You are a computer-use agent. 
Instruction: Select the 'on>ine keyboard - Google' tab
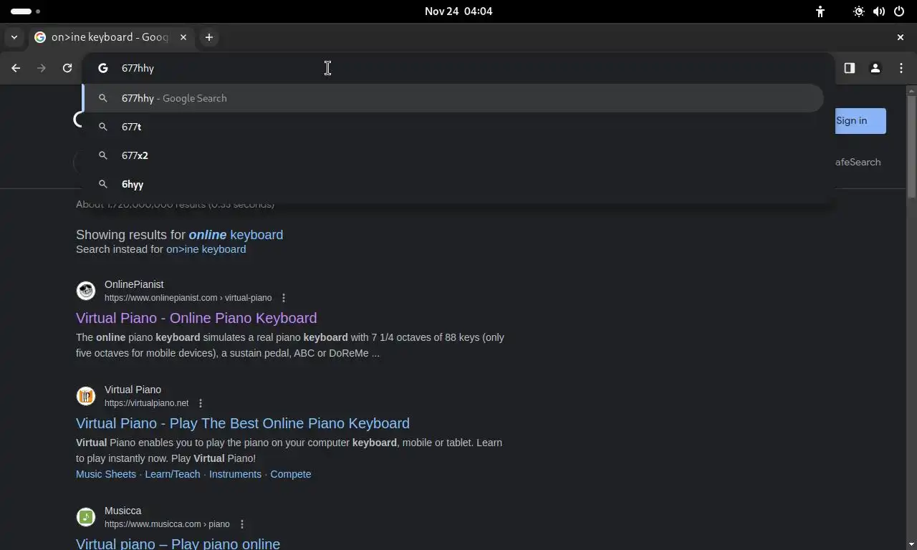(x=110, y=37)
